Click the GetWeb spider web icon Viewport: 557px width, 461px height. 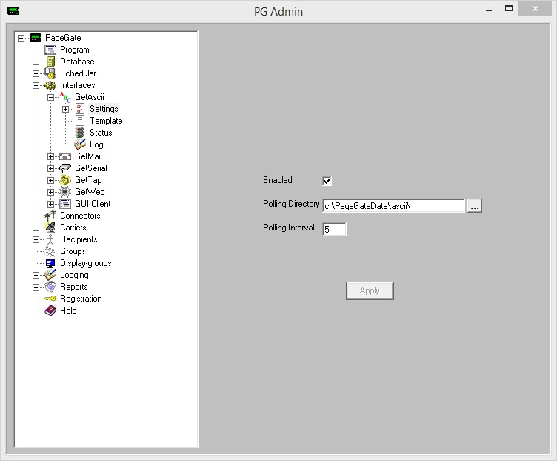pos(65,192)
